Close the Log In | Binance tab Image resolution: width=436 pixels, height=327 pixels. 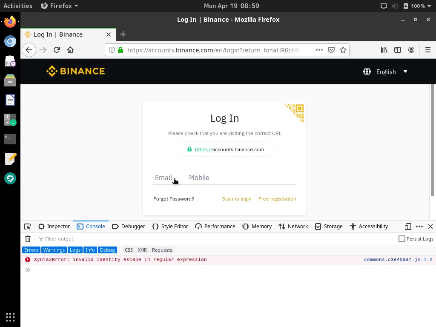109,34
